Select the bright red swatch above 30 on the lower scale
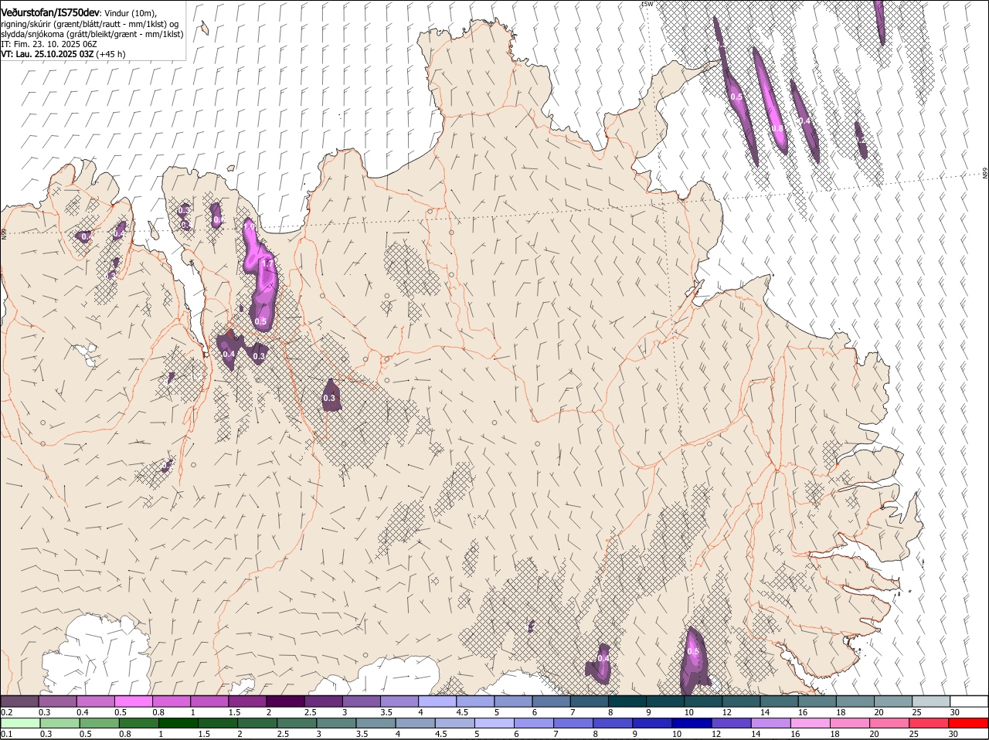Screen dimensions: 989x740 [968, 723]
